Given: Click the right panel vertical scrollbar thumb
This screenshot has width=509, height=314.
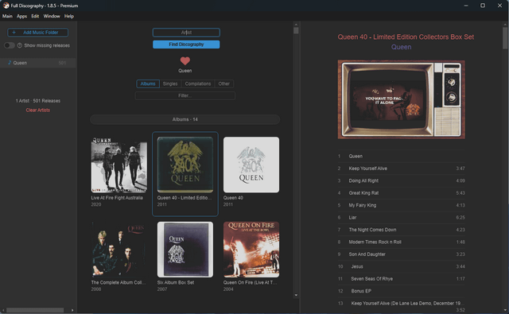Looking at the screenshot, I should [505, 38].
